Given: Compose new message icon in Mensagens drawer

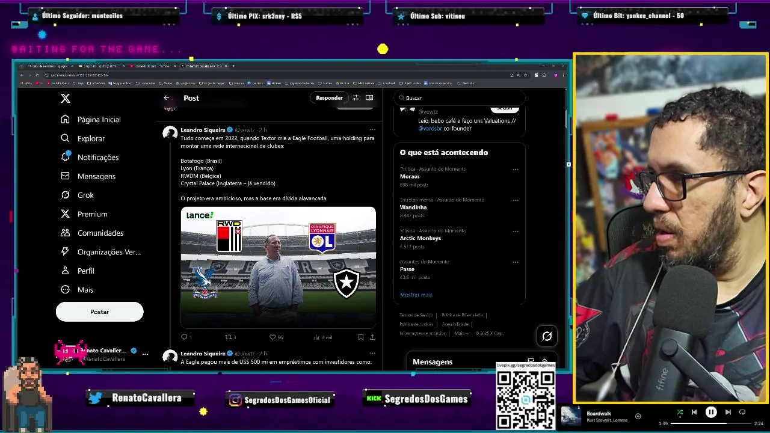Looking at the screenshot, I should tap(531, 361).
